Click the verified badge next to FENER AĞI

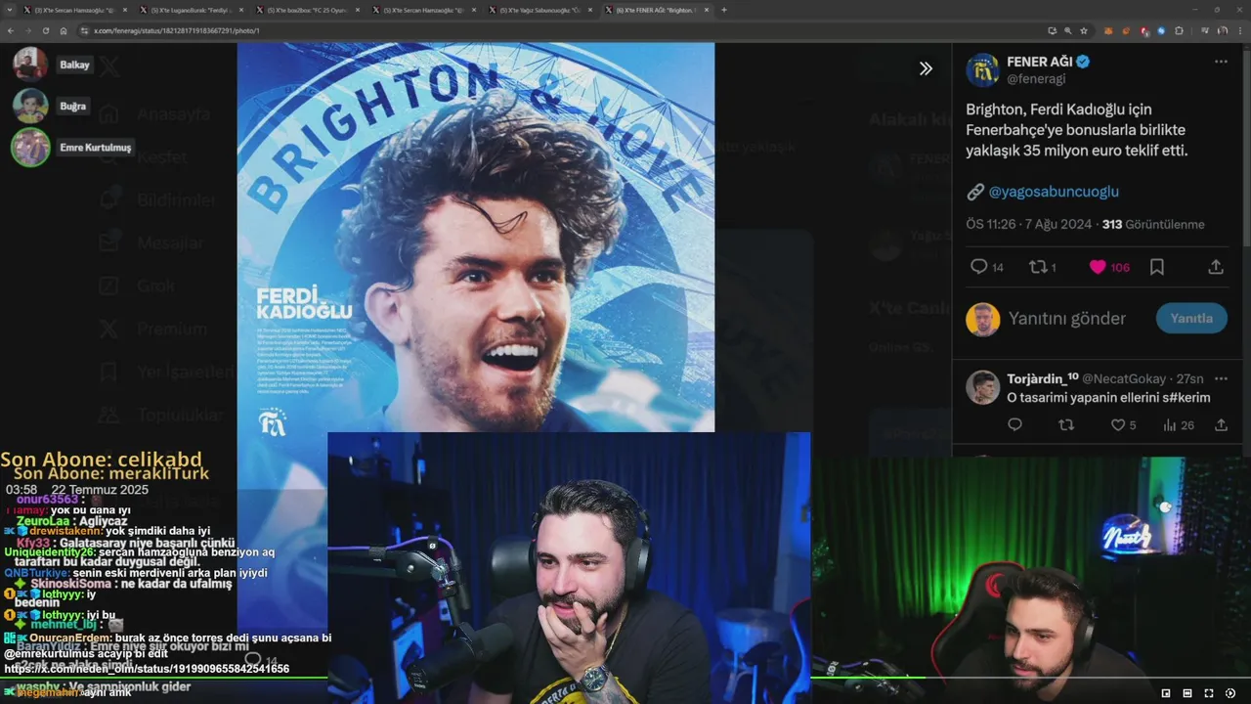(1083, 62)
